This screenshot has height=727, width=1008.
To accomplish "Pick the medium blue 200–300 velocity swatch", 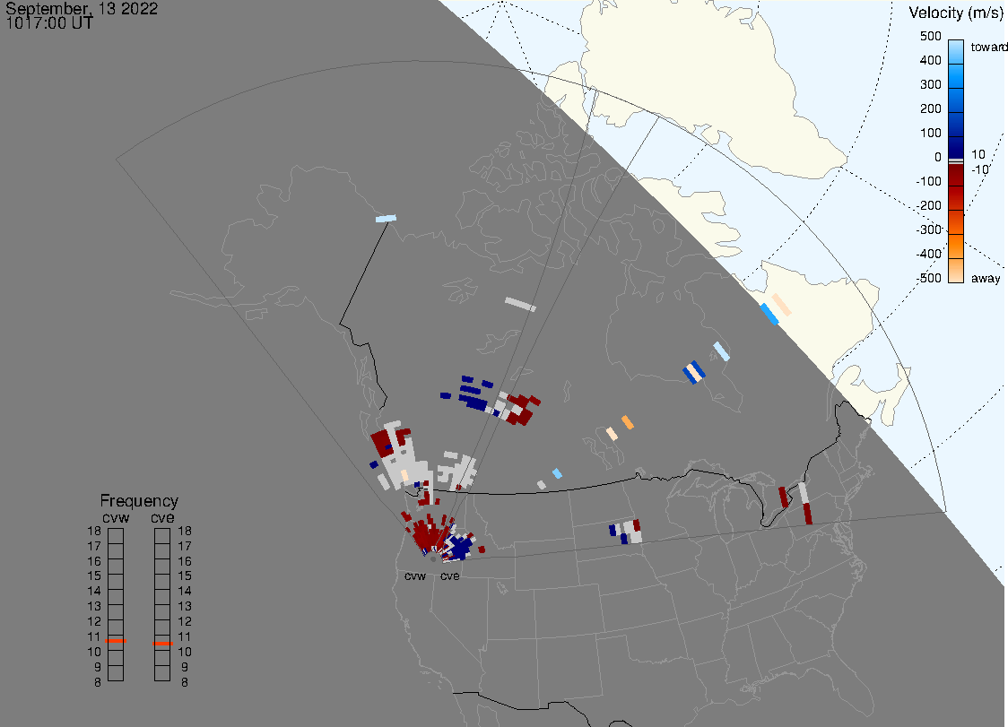I will pos(956,100).
